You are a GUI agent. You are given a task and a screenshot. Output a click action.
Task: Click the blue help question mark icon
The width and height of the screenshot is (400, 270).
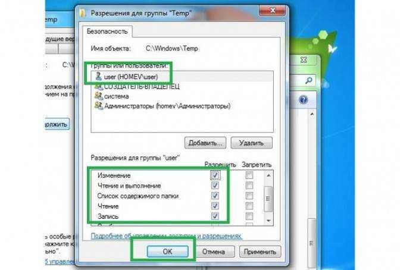[x=303, y=99]
